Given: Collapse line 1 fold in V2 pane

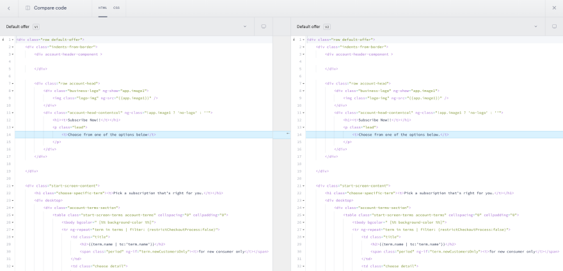Looking at the screenshot, I should [x=304, y=40].
